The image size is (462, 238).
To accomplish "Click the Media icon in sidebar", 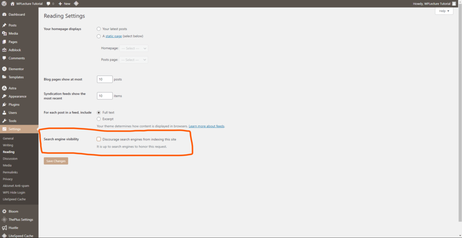I will click(5, 33).
